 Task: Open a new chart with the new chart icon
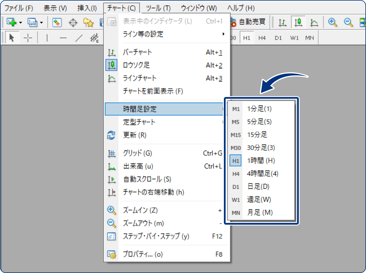pos(12,22)
